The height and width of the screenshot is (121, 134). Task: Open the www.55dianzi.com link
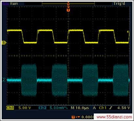[x=114, y=117]
